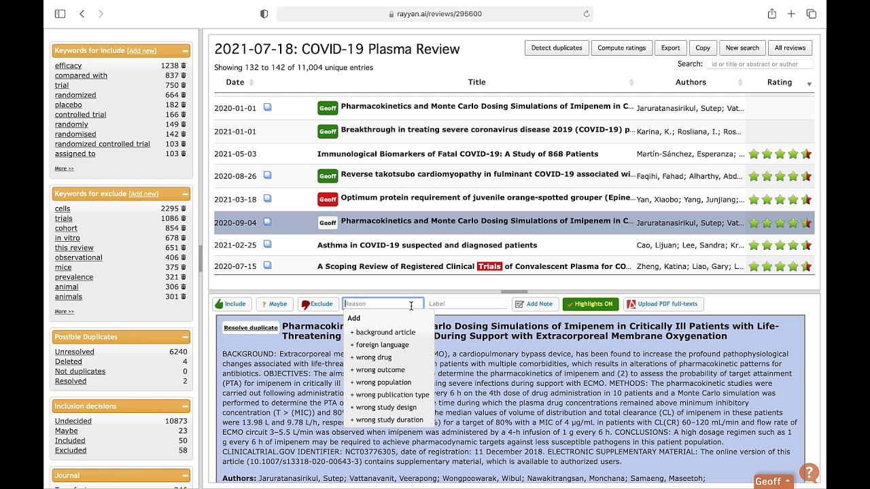Collapse the Keywords for include panel
The height and width of the screenshot is (489, 870).
click(x=185, y=51)
